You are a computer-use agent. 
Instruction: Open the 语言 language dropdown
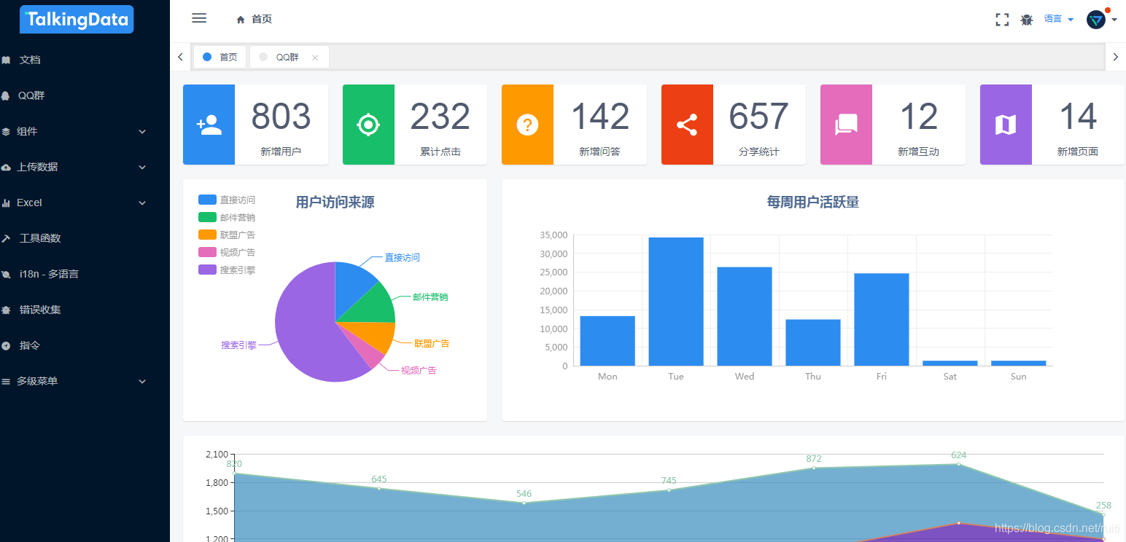point(1059,19)
